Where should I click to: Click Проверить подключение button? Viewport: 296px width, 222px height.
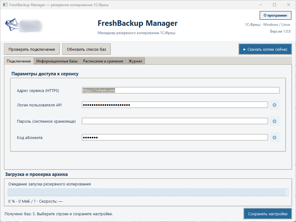32,49
